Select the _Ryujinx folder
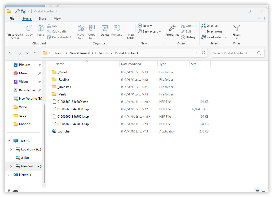Screen dimensions: 273x197 coord(63,80)
